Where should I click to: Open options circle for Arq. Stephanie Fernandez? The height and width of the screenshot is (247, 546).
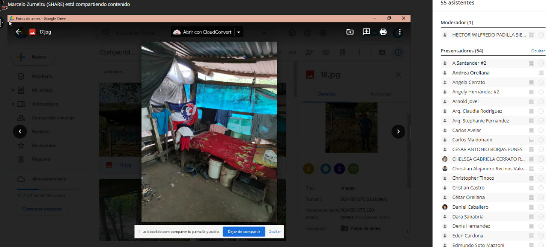(541, 121)
